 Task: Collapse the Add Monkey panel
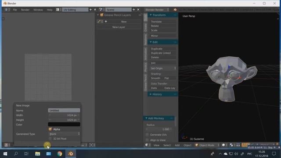tap(146, 118)
